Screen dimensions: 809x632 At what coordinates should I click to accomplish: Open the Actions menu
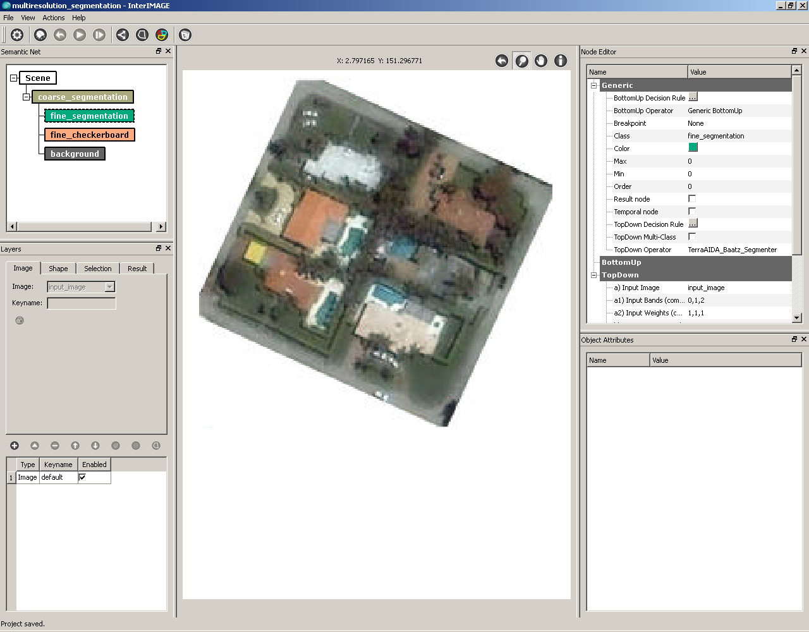click(x=53, y=18)
